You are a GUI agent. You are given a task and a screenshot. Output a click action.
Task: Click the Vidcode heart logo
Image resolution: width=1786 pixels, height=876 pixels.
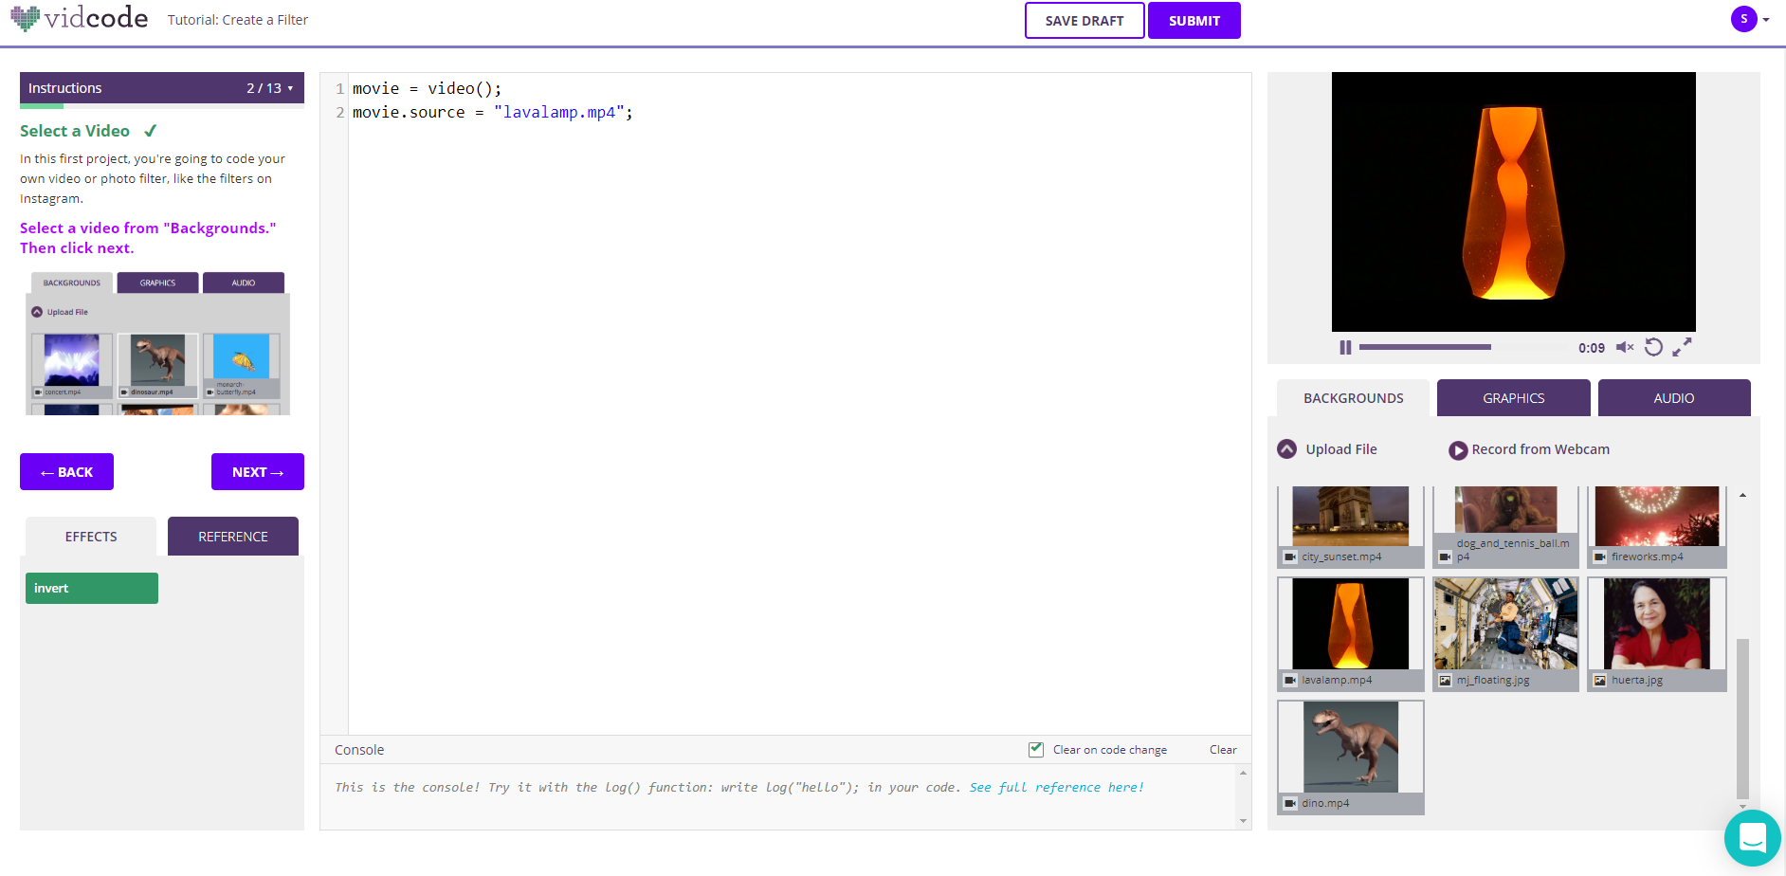(26, 18)
